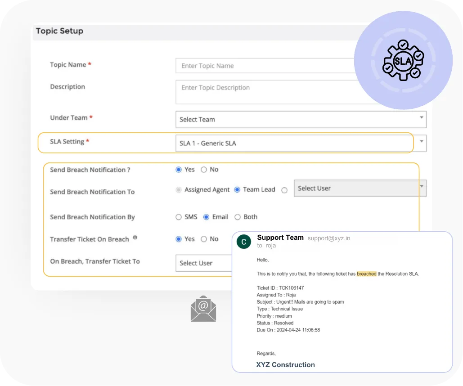Select Email as the notification method
Image resolution: width=463 pixels, height=386 pixels.
[x=207, y=217]
